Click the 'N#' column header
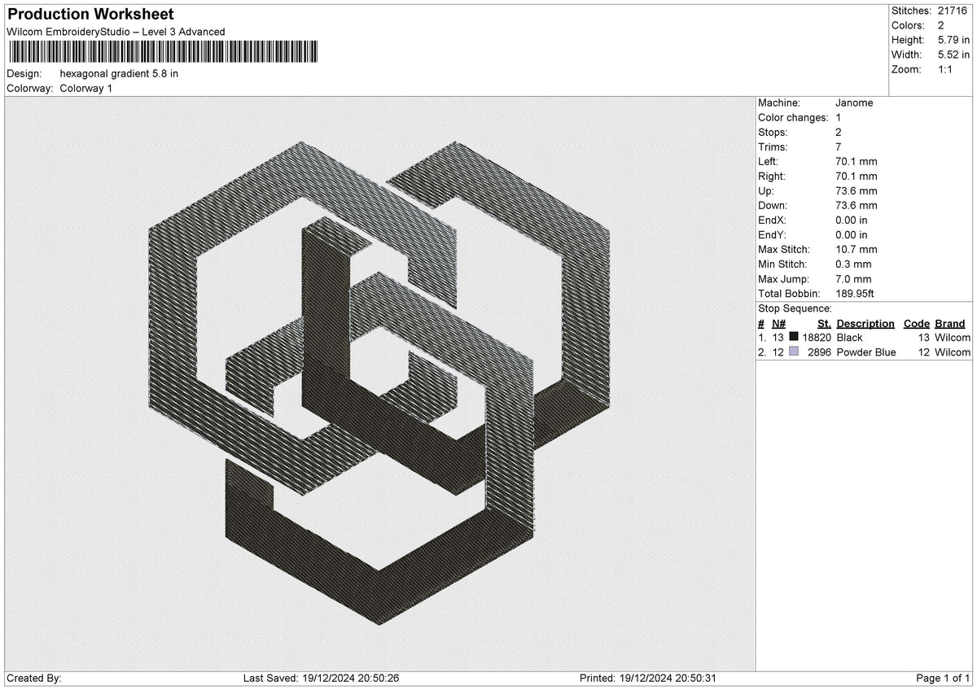 [x=778, y=323]
